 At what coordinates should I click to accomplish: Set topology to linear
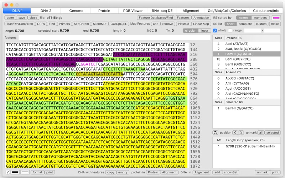pos(204,31)
